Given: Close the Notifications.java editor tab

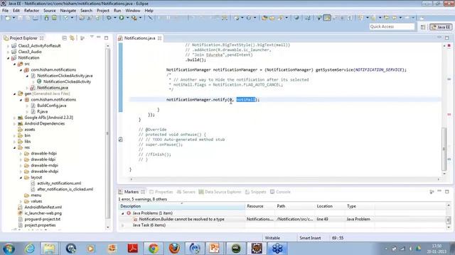Looking at the screenshot, I should pyautogui.click(x=159, y=38).
